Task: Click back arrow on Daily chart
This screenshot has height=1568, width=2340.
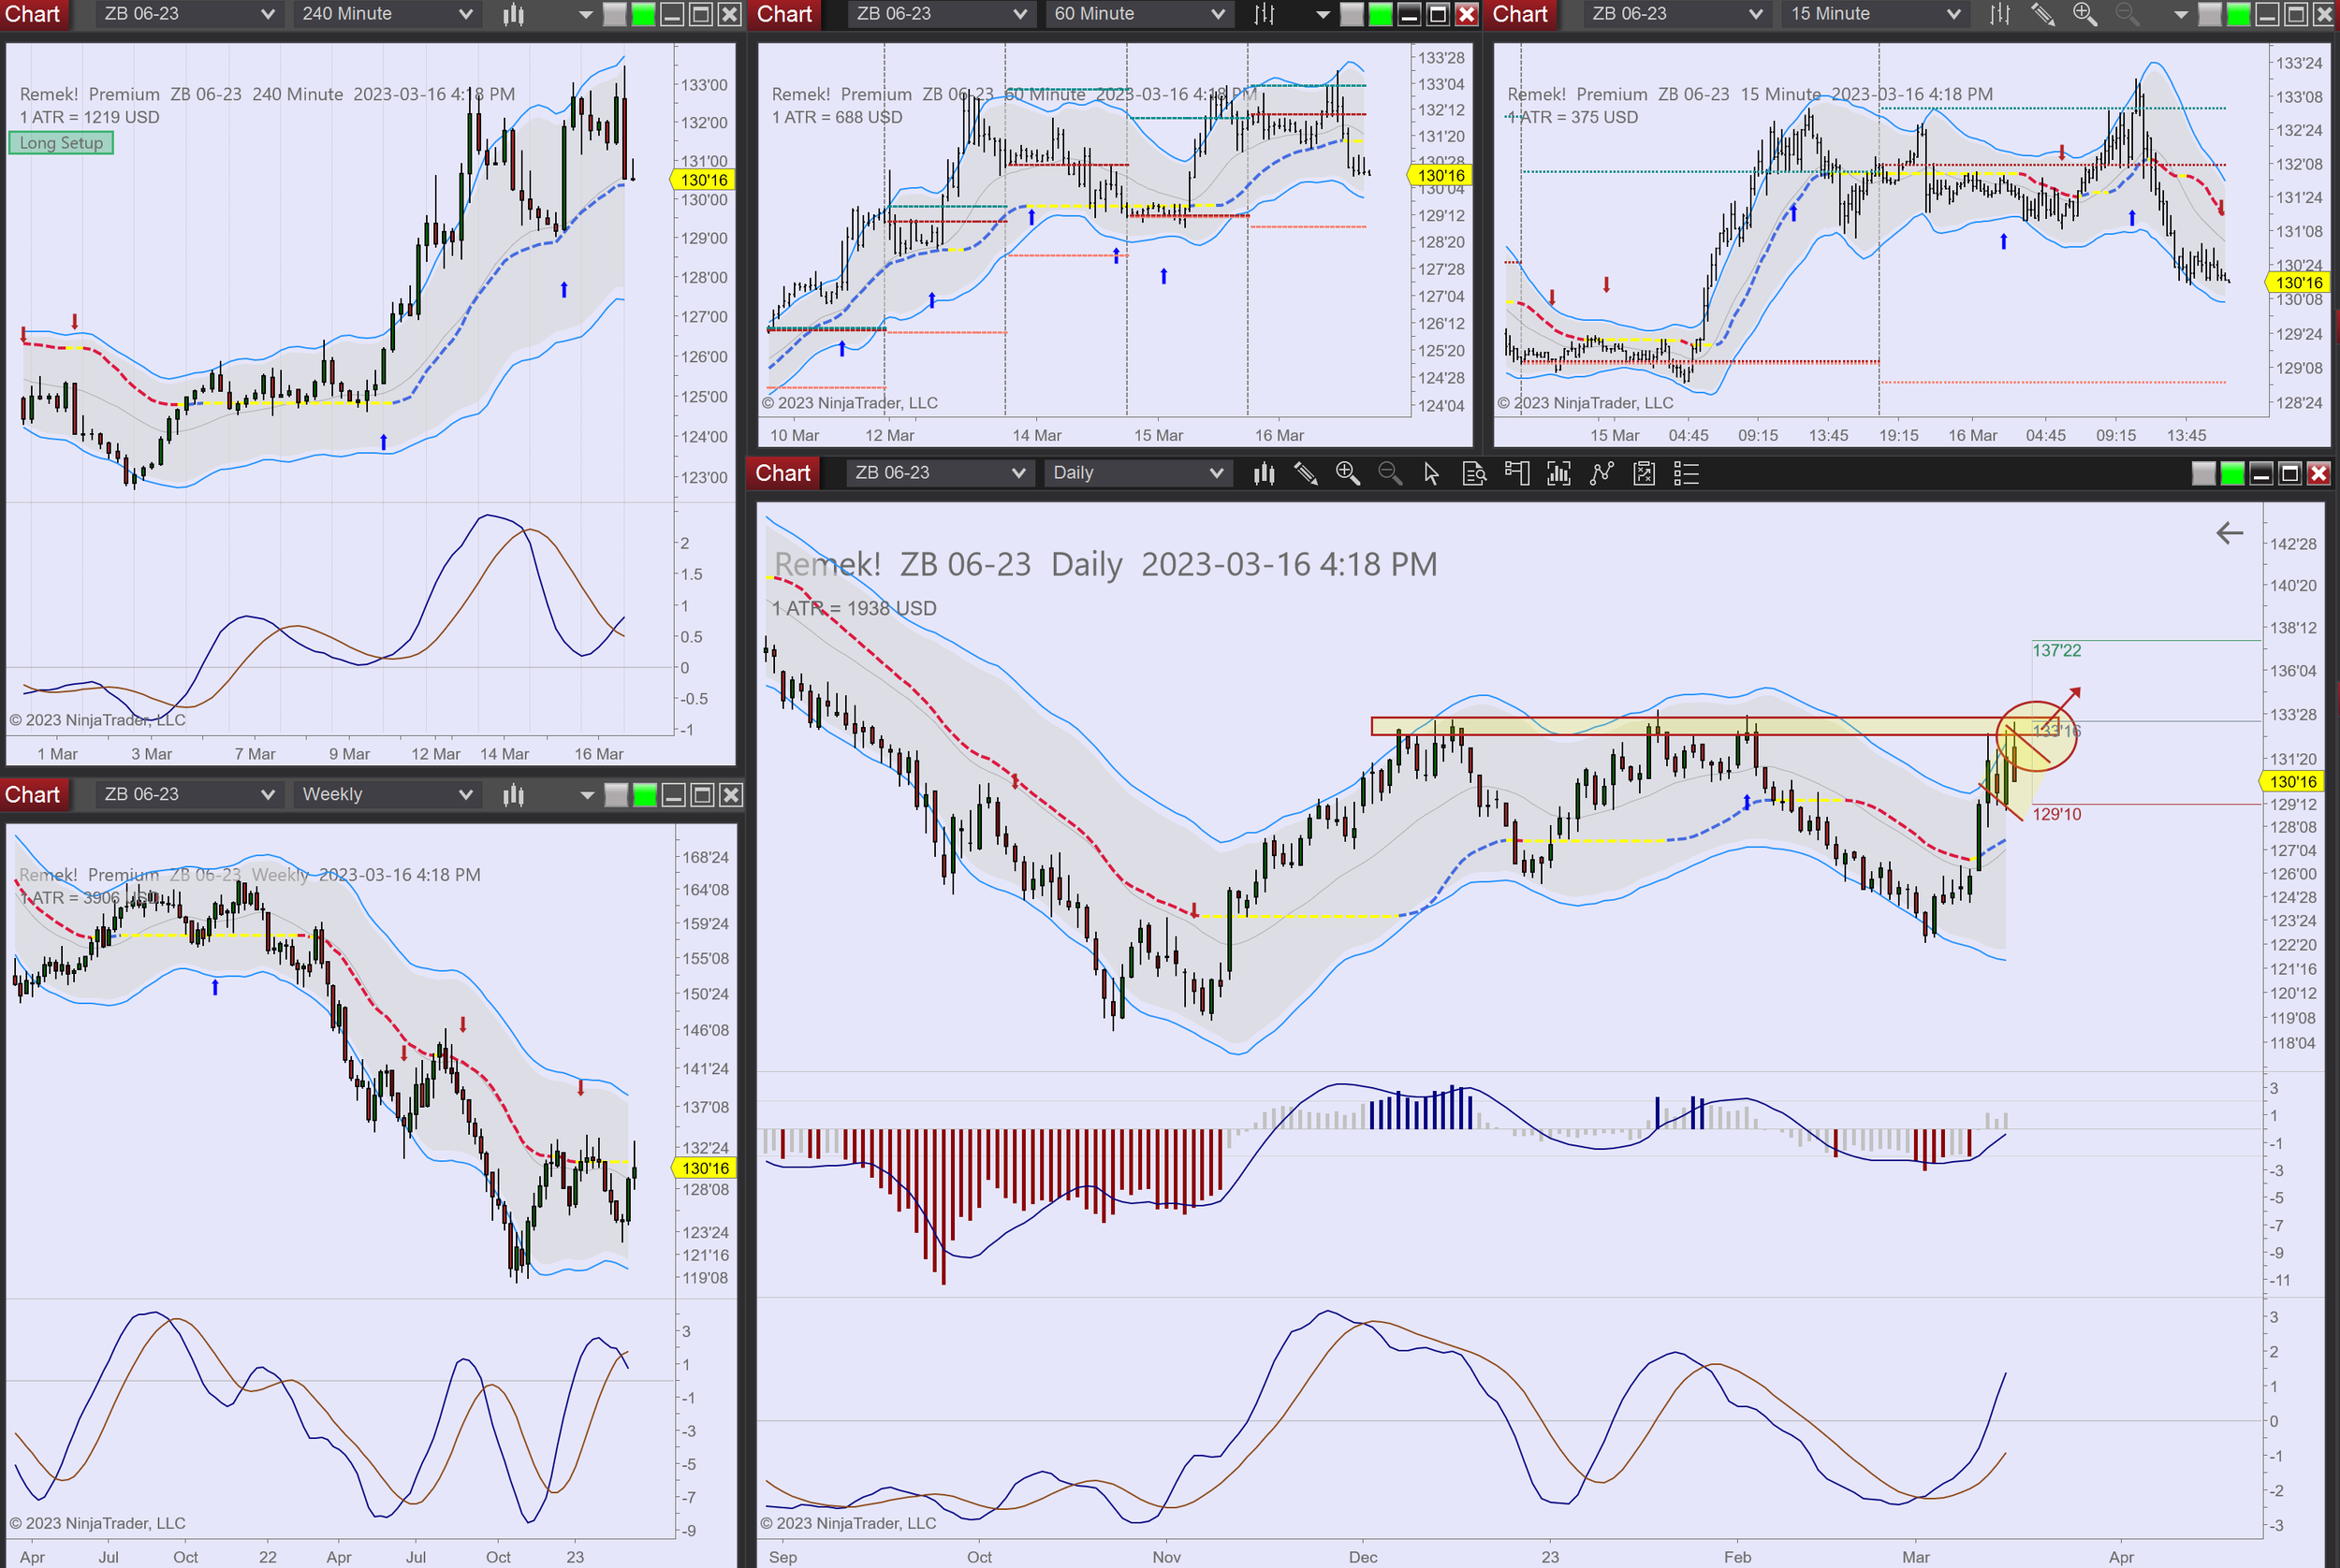Action: 2229,533
